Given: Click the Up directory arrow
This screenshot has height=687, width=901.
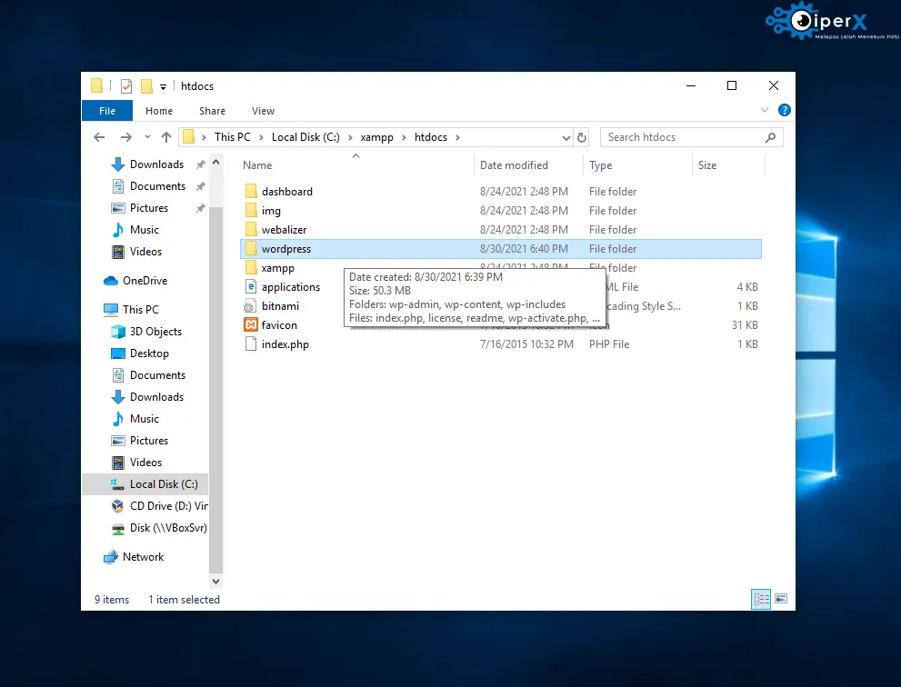Looking at the screenshot, I should pos(165,137).
